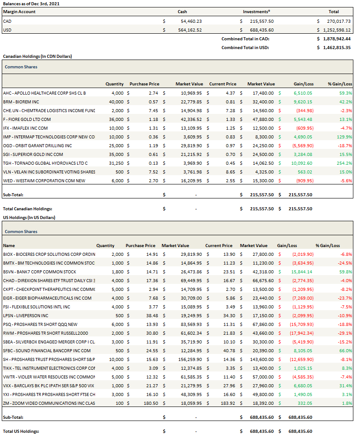The width and height of the screenshot is (363, 435).
Task: Select the AHC - Apollo Healthcare row name
Action: [x=45, y=93]
